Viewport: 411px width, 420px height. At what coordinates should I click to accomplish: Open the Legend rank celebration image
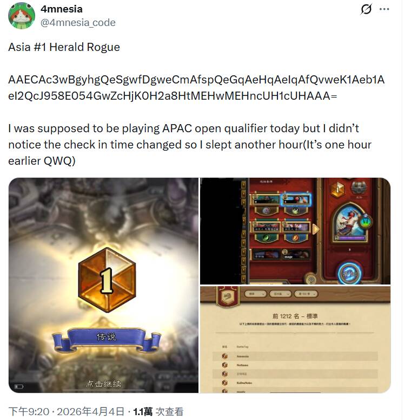[103, 285]
